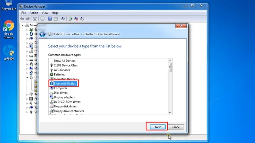
Task: Close the Update Driver Software dialog
Action: pyautogui.click(x=181, y=26)
